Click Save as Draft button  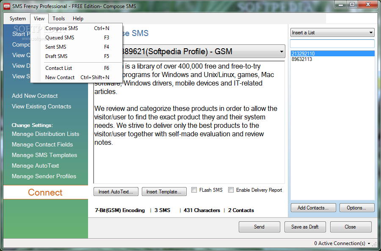[305, 227]
